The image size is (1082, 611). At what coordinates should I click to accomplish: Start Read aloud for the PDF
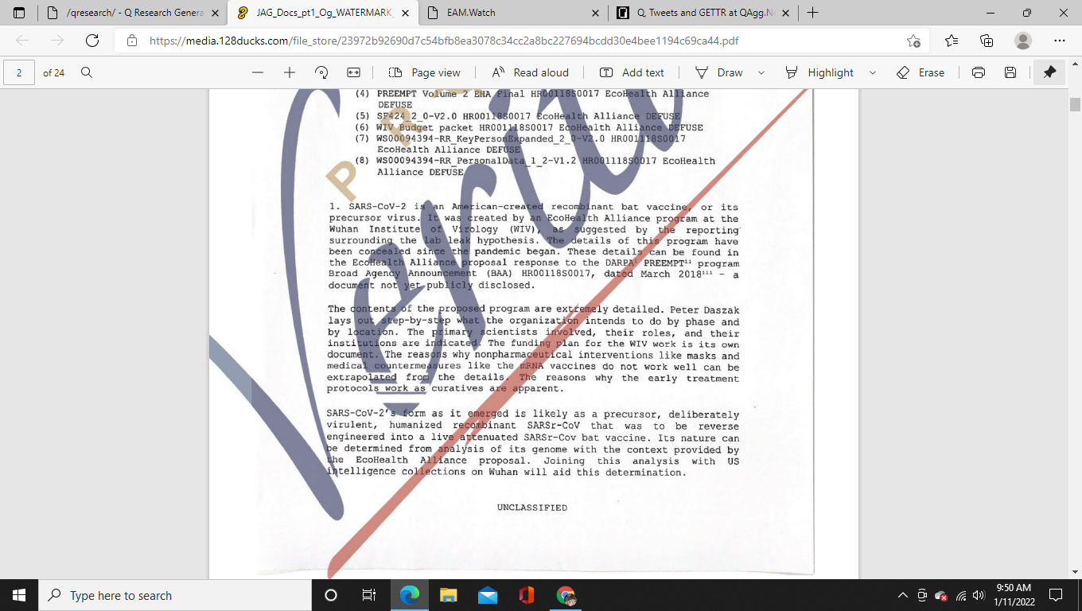click(x=530, y=72)
